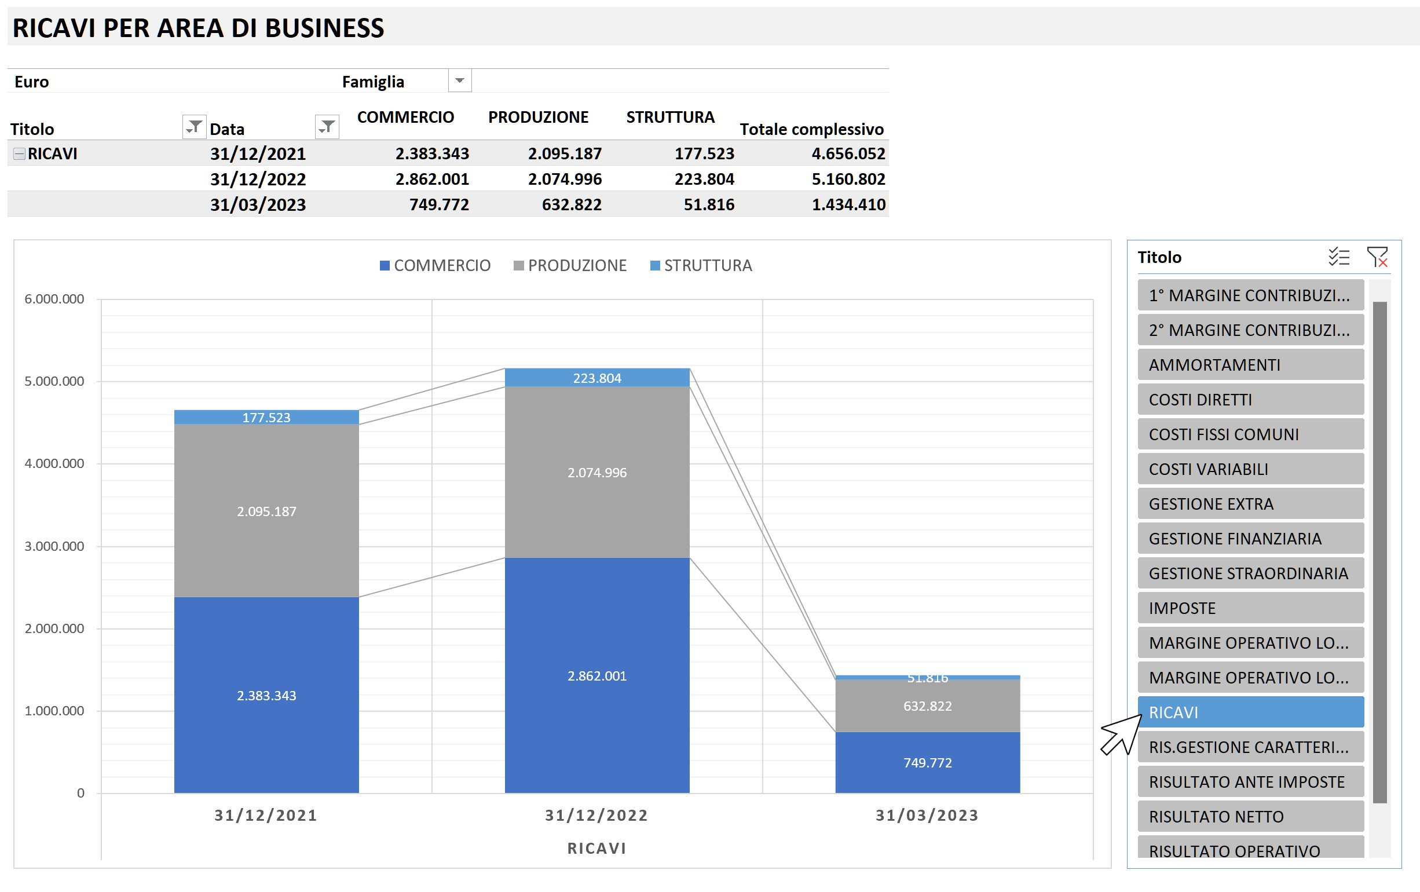Open the Famiglia dropdown arrow

[x=459, y=81]
